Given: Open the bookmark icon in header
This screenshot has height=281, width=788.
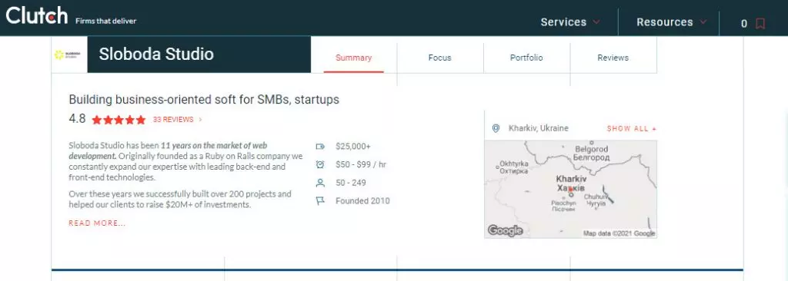Looking at the screenshot, I should click(x=760, y=24).
